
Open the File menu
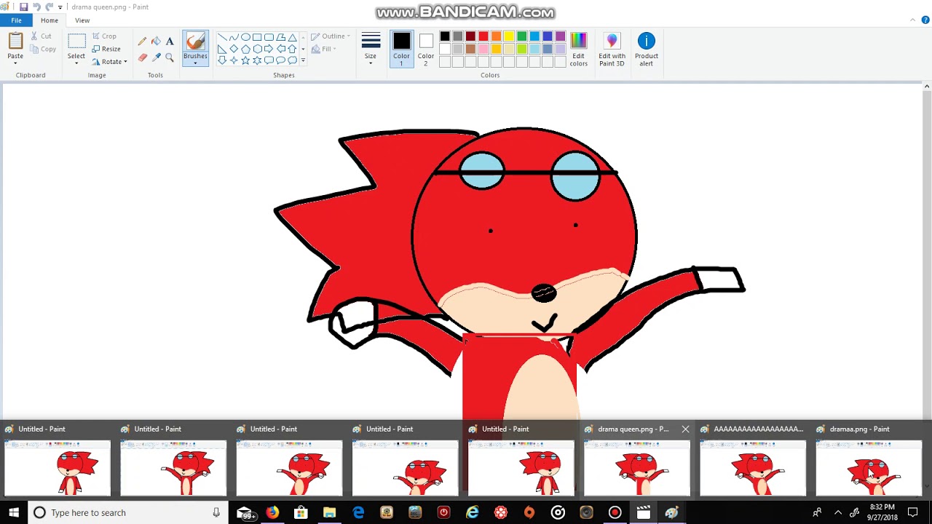pyautogui.click(x=16, y=20)
